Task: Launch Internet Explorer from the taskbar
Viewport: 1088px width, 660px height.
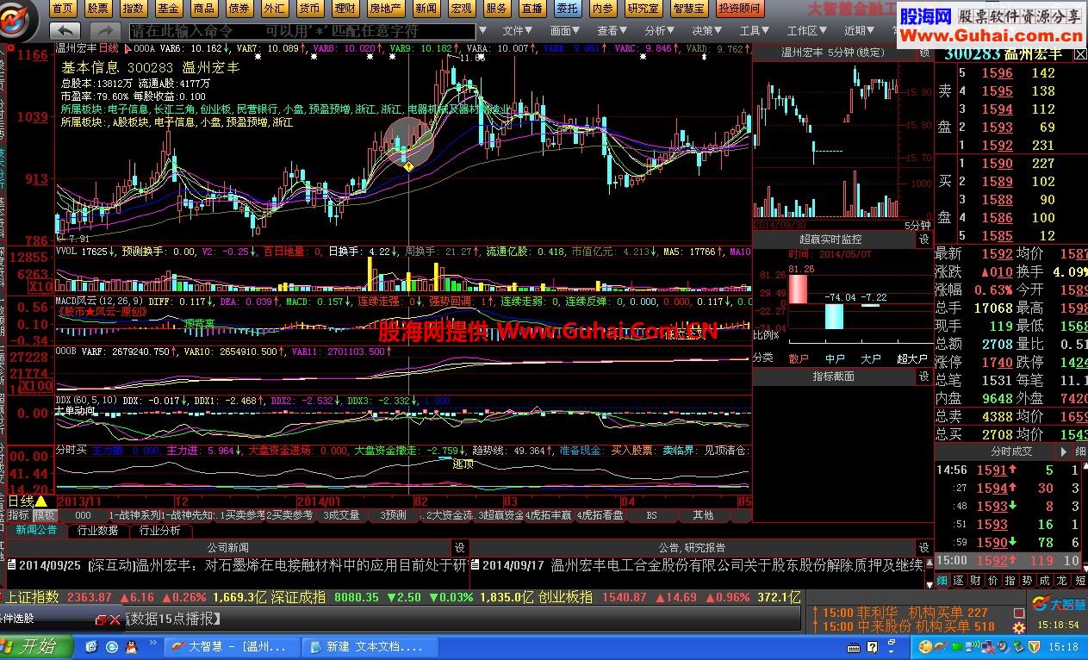Action: point(112,646)
